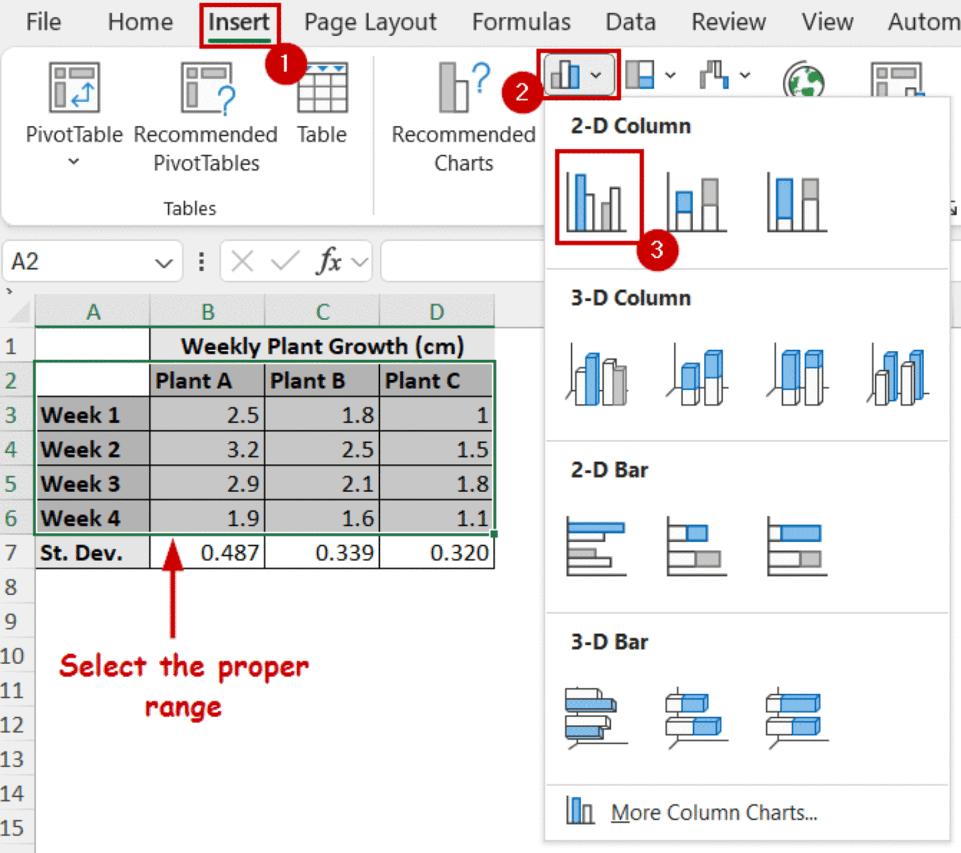Insert a 2-D Clustered Bar chart
Viewport: 961px width, 853px height.
pos(596,546)
